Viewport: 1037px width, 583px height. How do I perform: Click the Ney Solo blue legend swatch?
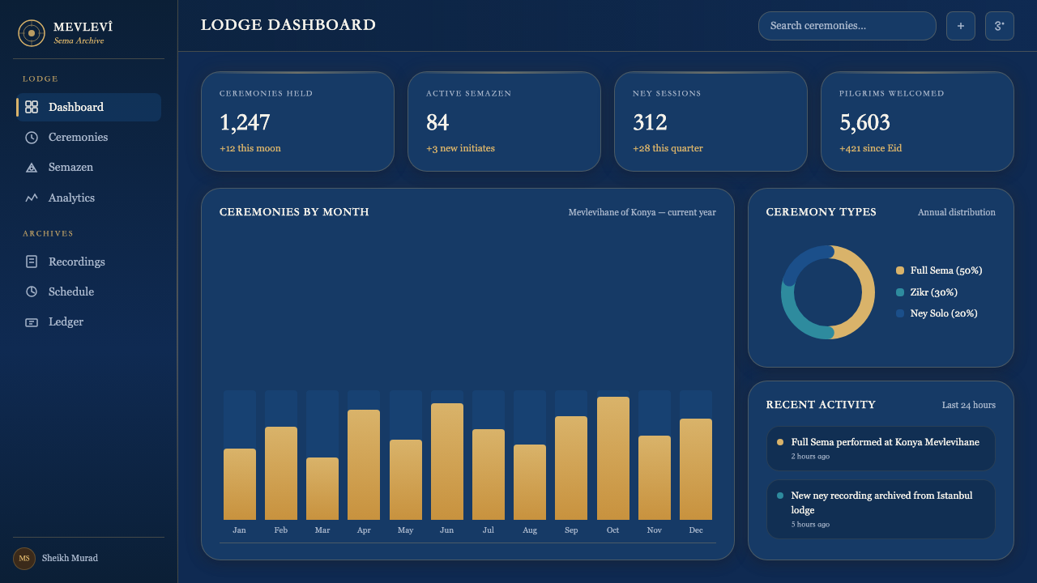click(900, 313)
